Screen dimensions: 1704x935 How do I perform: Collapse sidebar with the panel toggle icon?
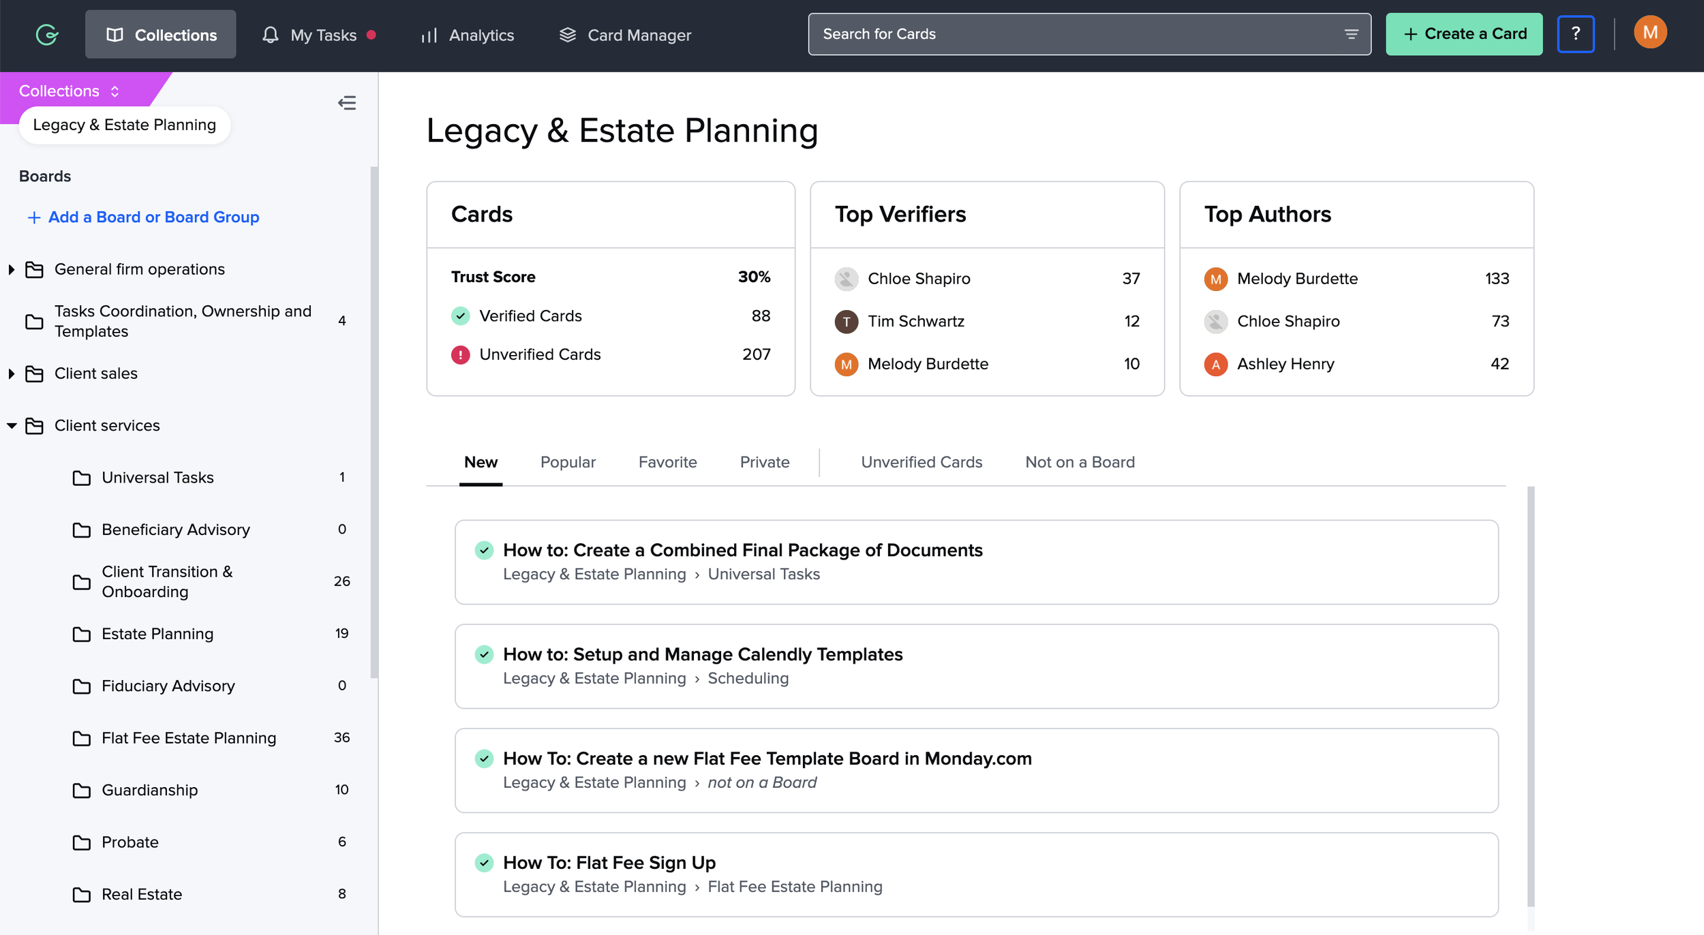[347, 103]
